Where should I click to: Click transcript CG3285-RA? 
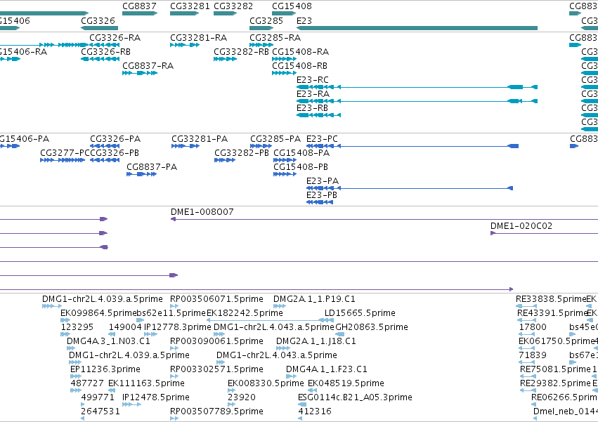coord(261,45)
